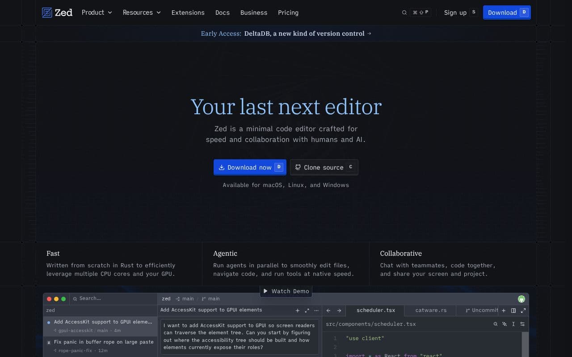
Task: Open the agent panel ellipsis menu
Action: tap(316, 311)
